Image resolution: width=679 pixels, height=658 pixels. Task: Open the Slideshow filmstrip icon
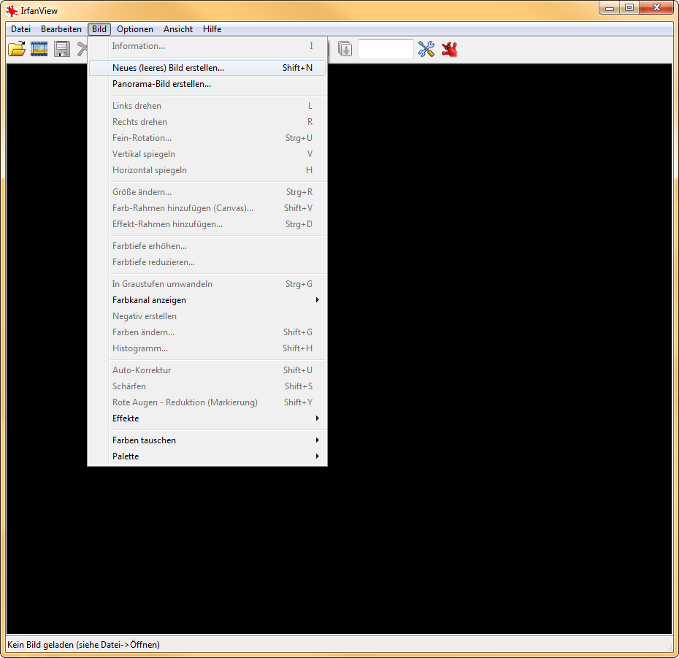(x=39, y=49)
